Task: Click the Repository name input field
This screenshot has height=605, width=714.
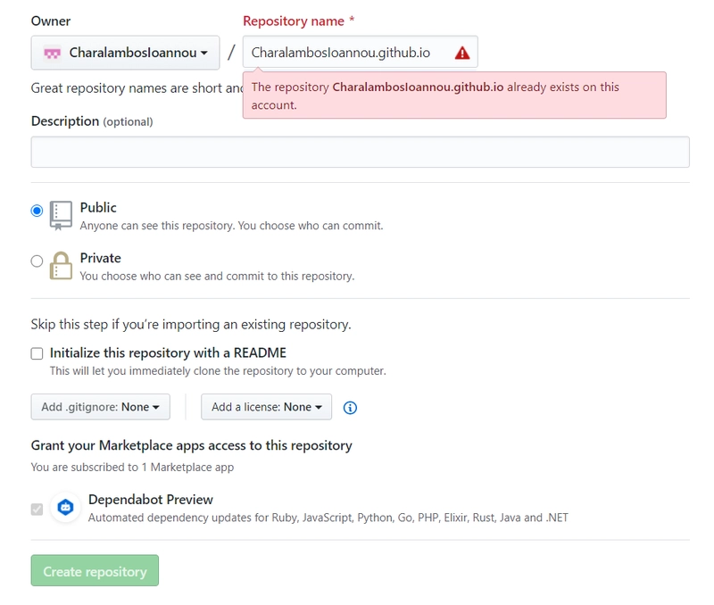Action: pyautogui.click(x=348, y=53)
